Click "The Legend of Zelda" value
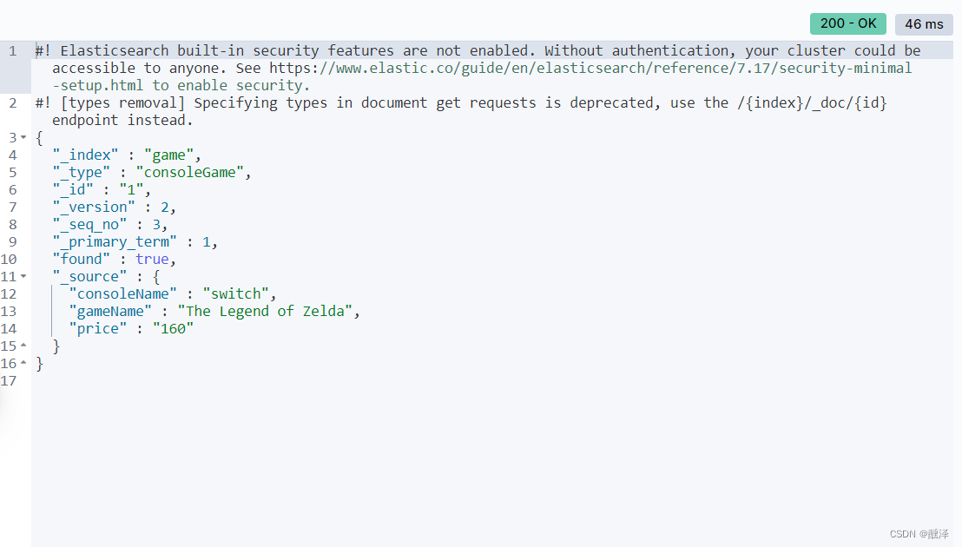The width and height of the screenshot is (962, 547). coord(265,312)
